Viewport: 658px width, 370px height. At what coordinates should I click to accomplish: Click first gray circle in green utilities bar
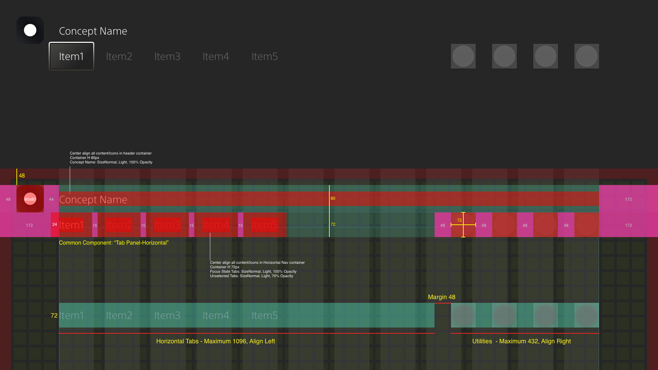click(463, 315)
